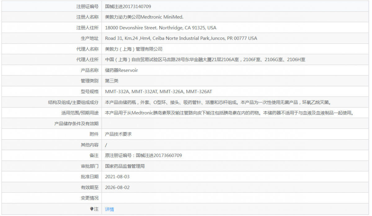The image size is (372, 216).
Task: Select registration number 国械注进20173140709
Action: click(128, 6)
